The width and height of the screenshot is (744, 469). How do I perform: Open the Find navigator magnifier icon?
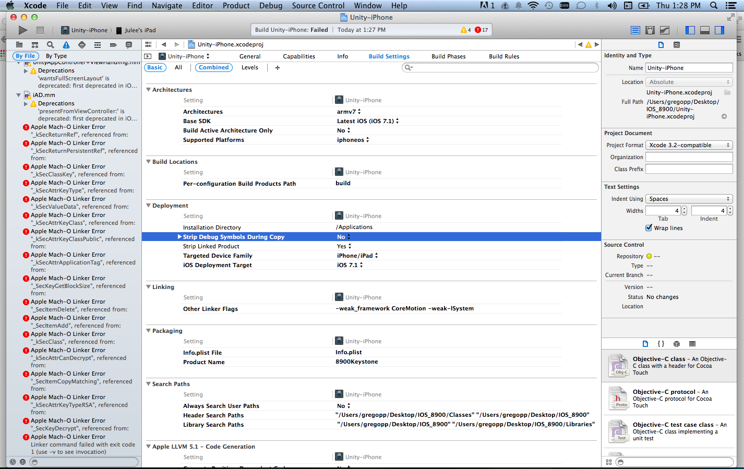coord(51,45)
